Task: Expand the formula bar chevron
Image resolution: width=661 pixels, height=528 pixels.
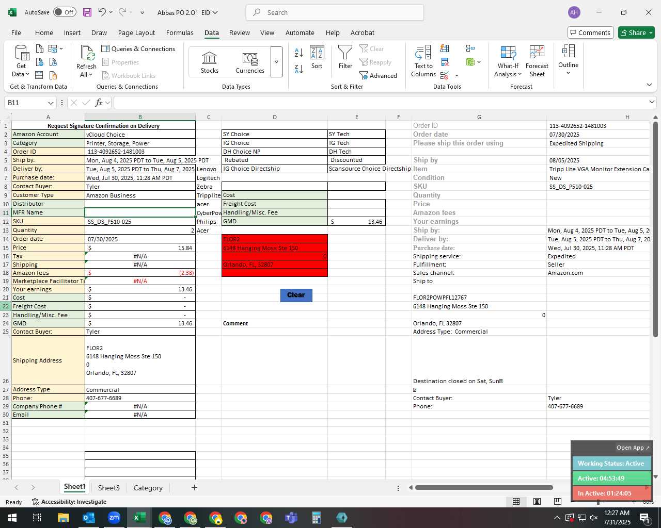Action: [x=652, y=103]
